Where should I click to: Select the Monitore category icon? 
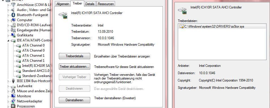pos(13,96)
